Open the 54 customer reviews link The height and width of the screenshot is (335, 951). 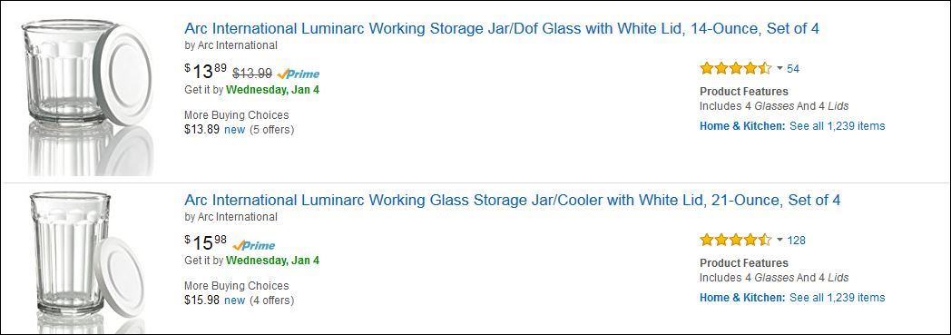793,69
